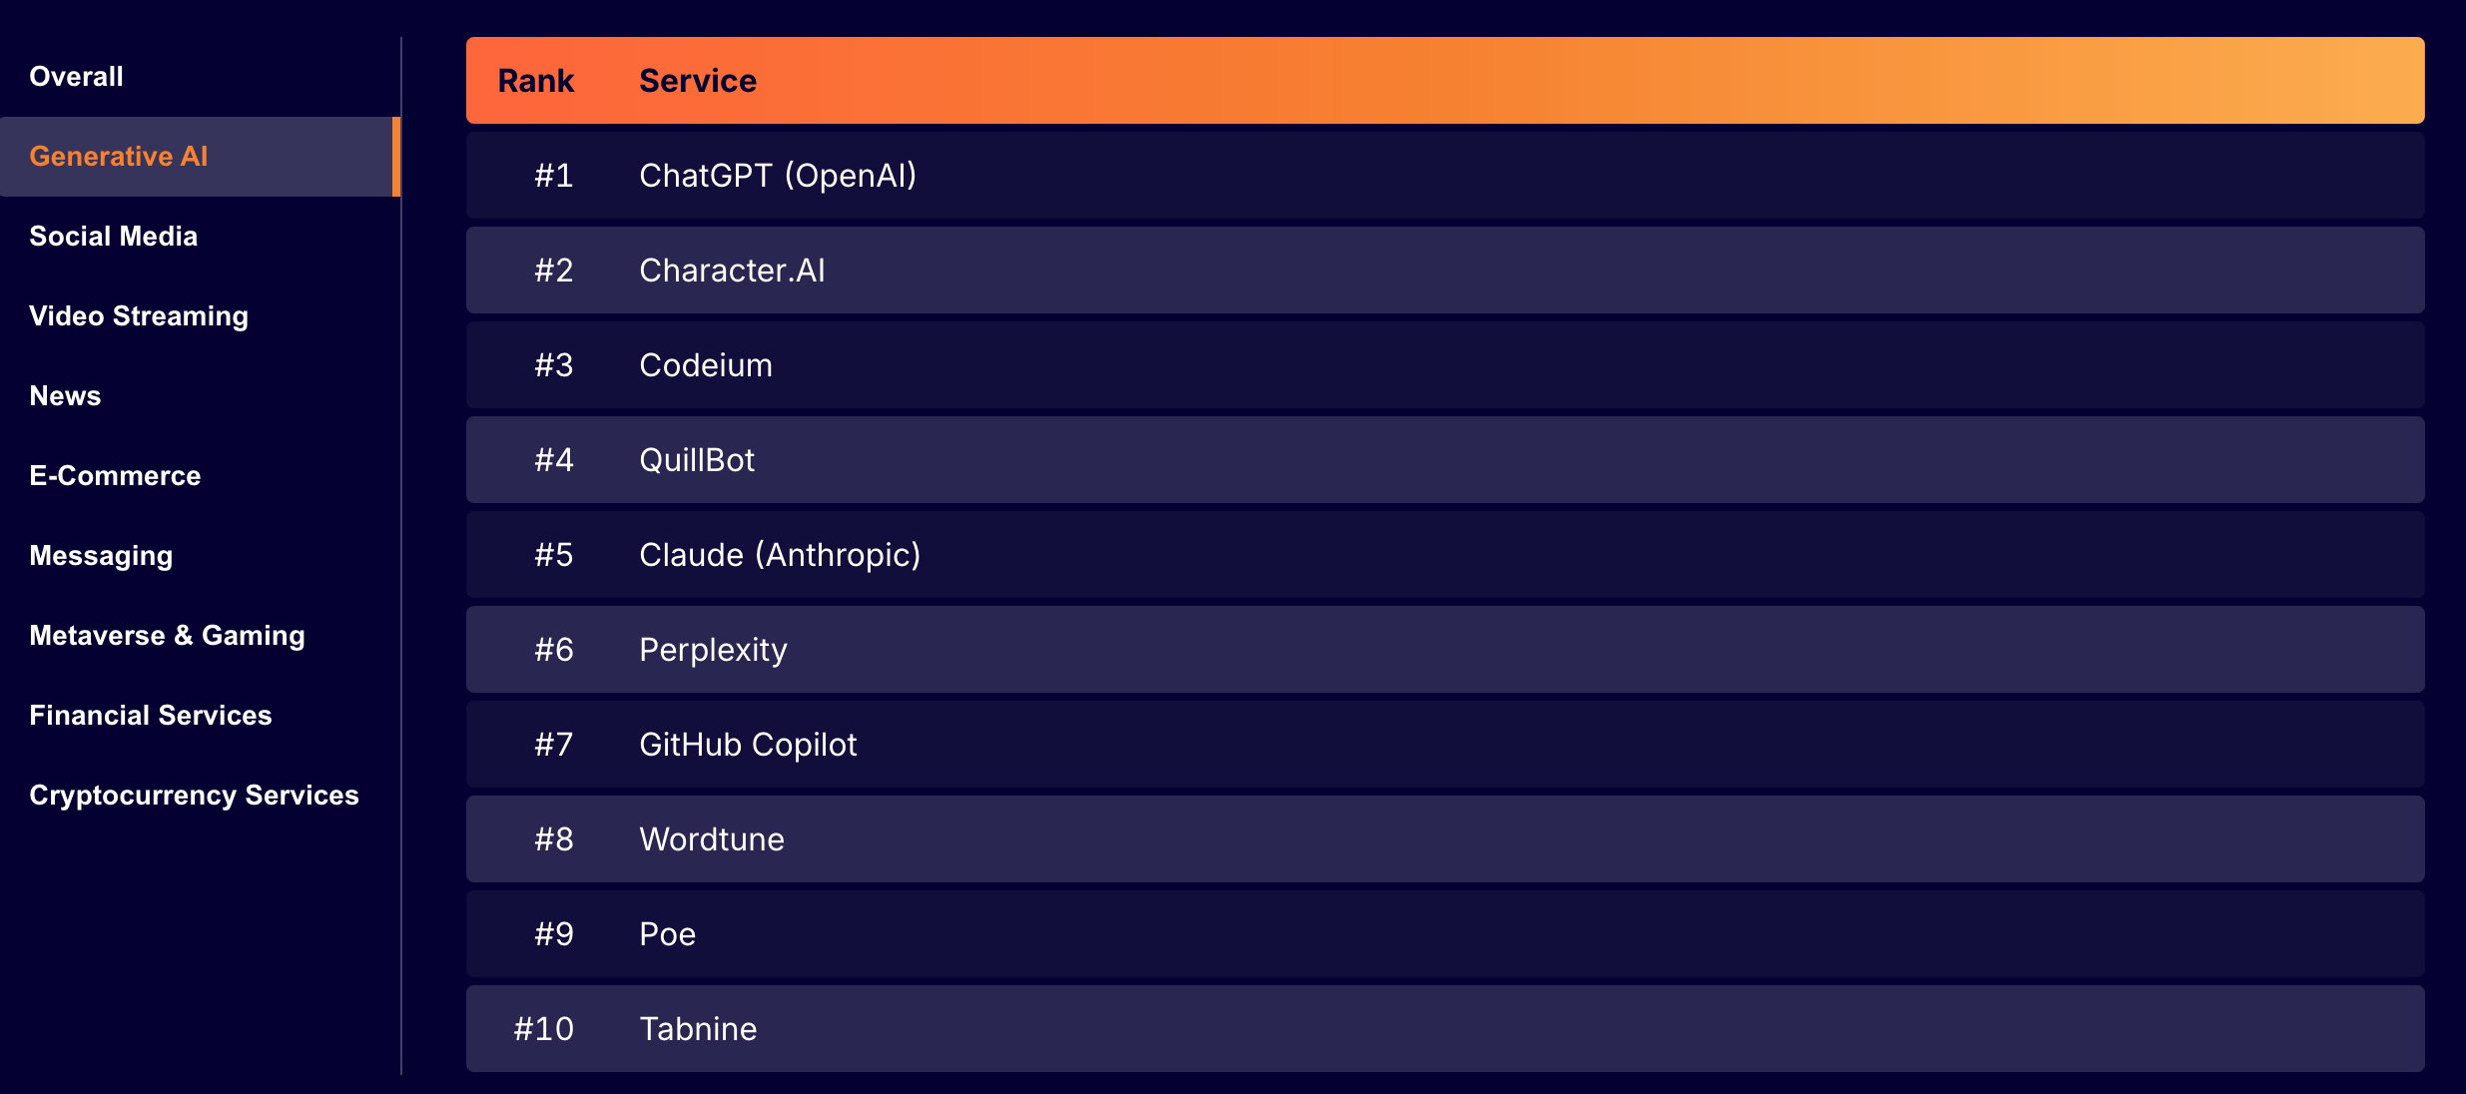Open Financial Services rankings
The height and width of the screenshot is (1094, 2466).
[151, 716]
